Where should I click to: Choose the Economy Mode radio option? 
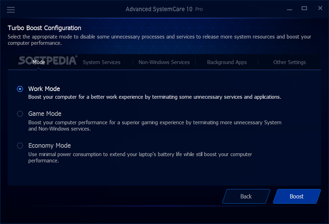20,146
